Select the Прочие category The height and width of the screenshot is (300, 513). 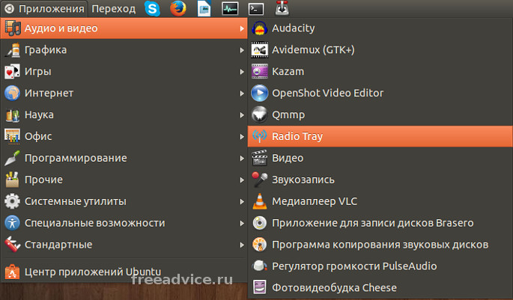coord(124,180)
